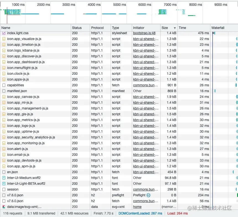Click document icon beside capabilities request
The width and height of the screenshot is (238, 217).
pyautogui.click(x=4, y=85)
